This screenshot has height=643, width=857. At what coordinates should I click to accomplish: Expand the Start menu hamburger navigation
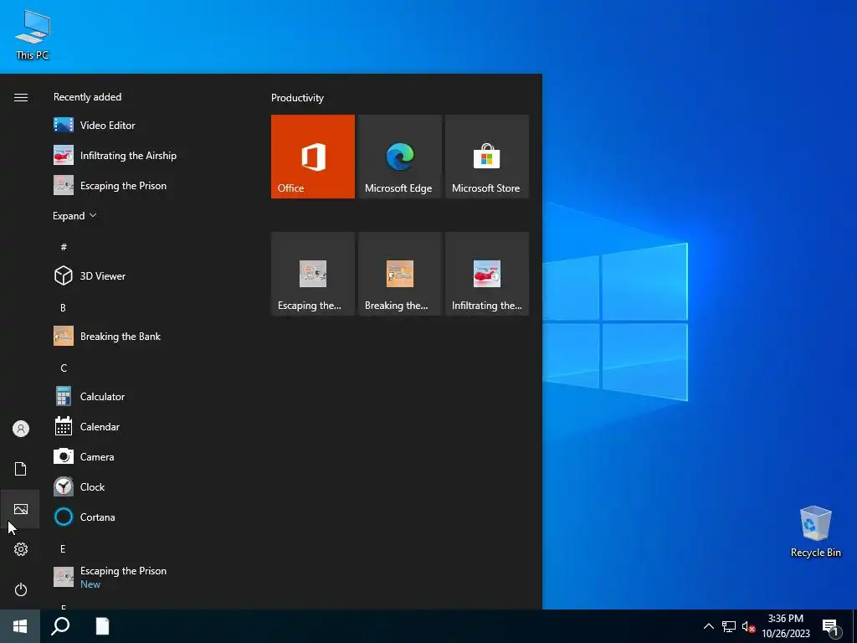point(21,97)
